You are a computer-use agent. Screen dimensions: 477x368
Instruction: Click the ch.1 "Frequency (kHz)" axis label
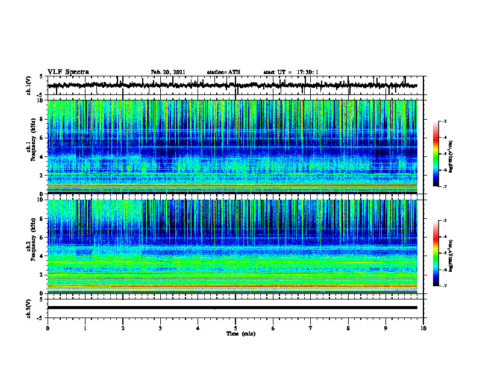[x=34, y=140]
